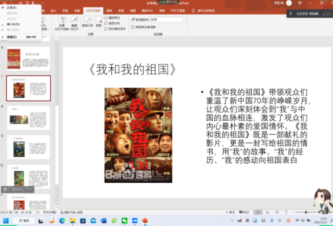333x226 pixels.
Task: Toggle Use Presenter View checkbox
Action: pyautogui.click(x=133, y=27)
